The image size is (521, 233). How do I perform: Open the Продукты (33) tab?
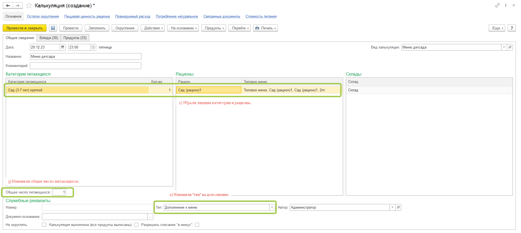coord(75,38)
